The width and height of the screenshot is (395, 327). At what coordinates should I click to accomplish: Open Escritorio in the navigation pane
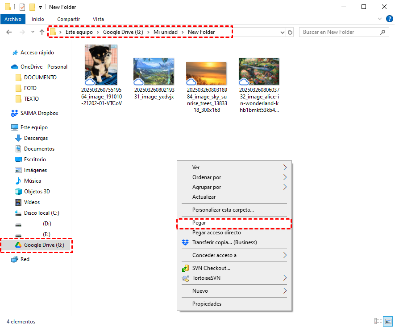tap(30, 159)
